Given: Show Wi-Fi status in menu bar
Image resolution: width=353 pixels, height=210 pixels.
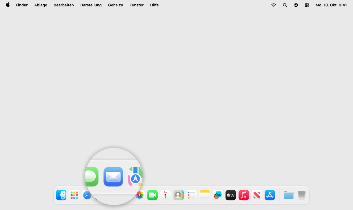Looking at the screenshot, I should click(x=274, y=5).
